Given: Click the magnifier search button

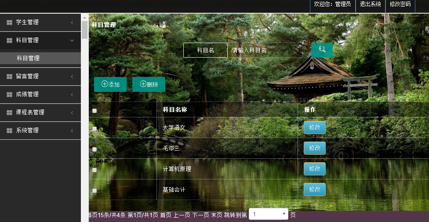Looking at the screenshot, I should tap(322, 50).
